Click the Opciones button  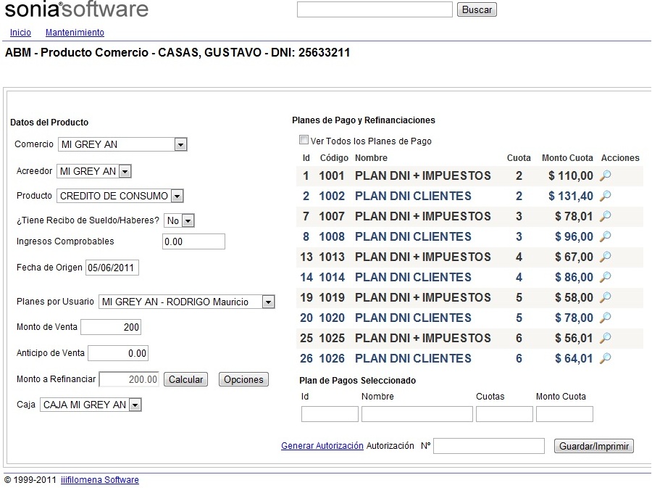coord(243,379)
